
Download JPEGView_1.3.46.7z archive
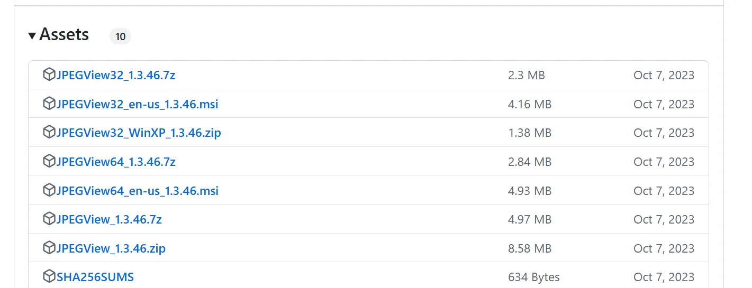tap(109, 219)
